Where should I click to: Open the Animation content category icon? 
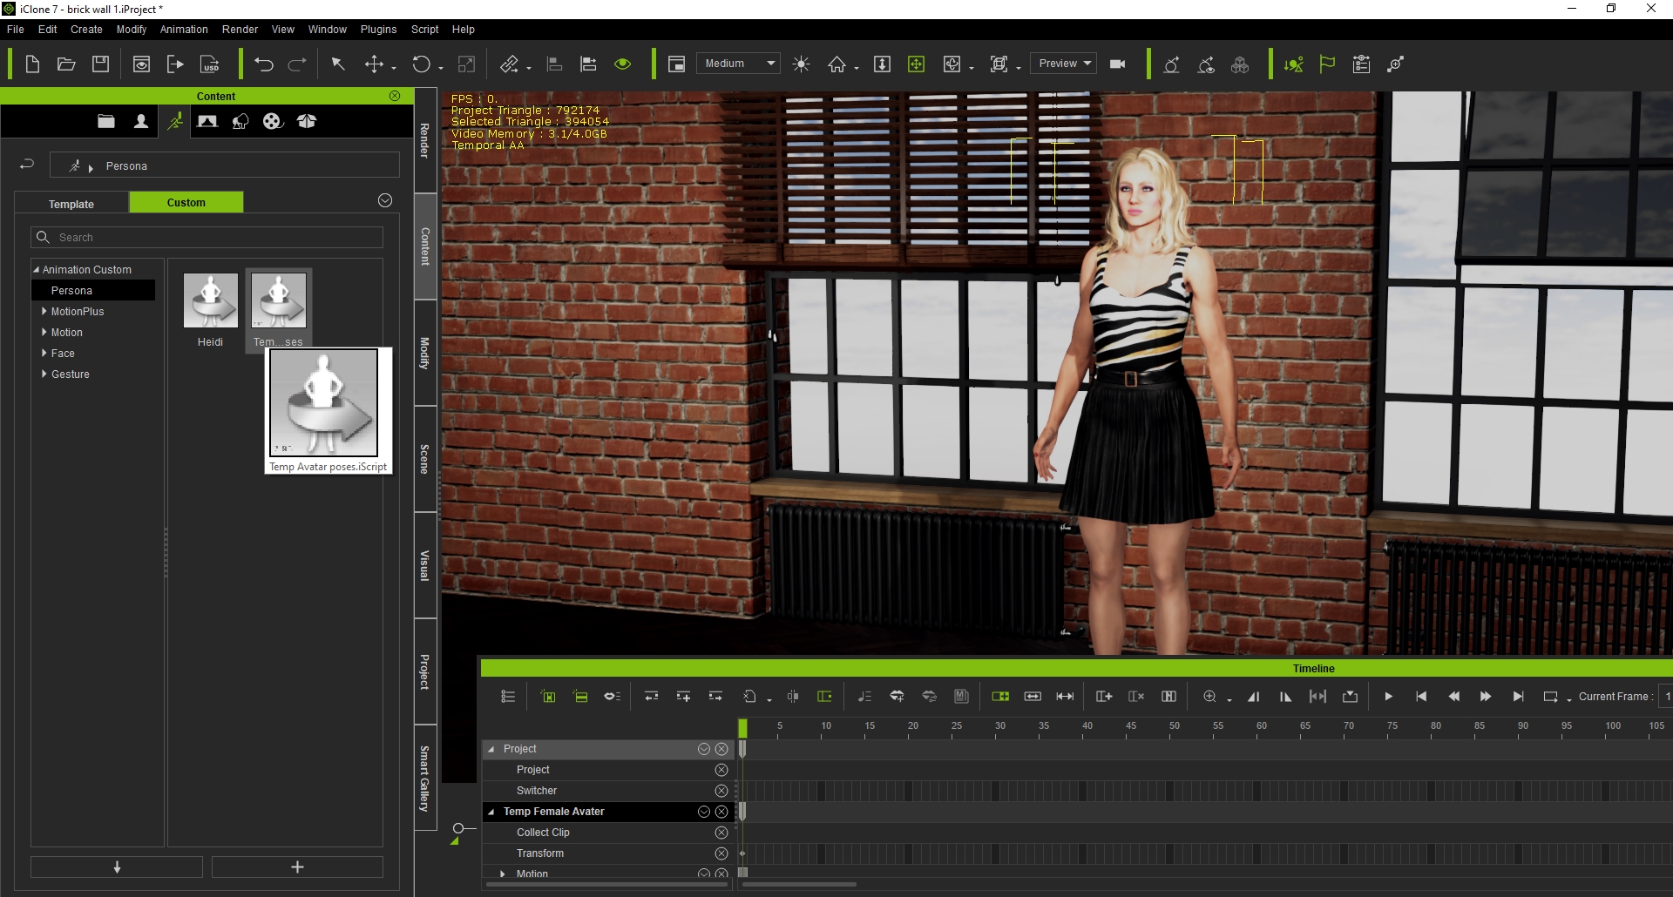pyautogui.click(x=175, y=121)
